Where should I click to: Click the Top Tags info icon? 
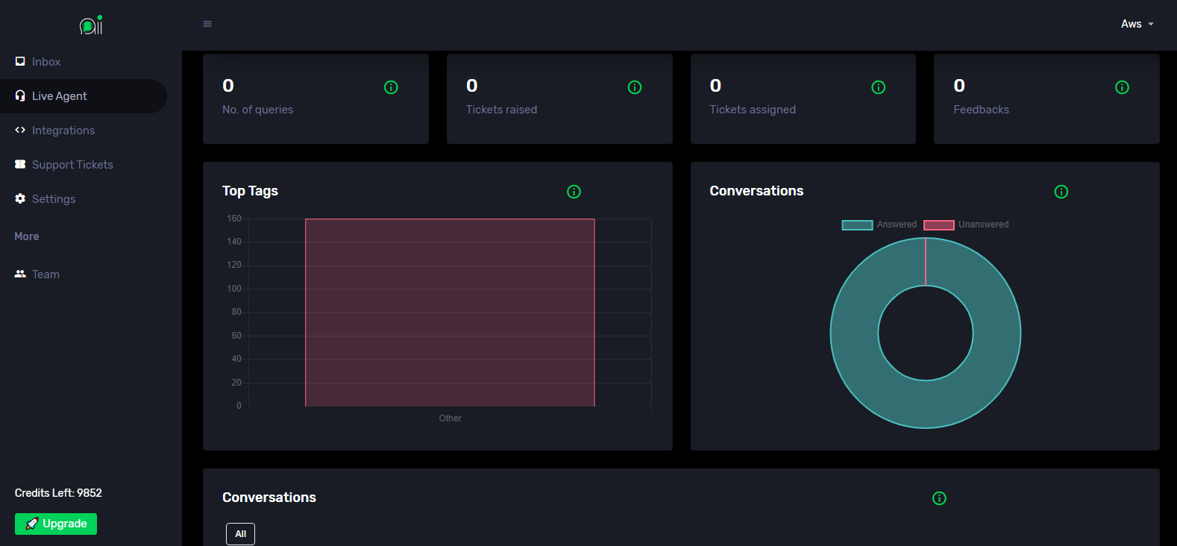[574, 192]
